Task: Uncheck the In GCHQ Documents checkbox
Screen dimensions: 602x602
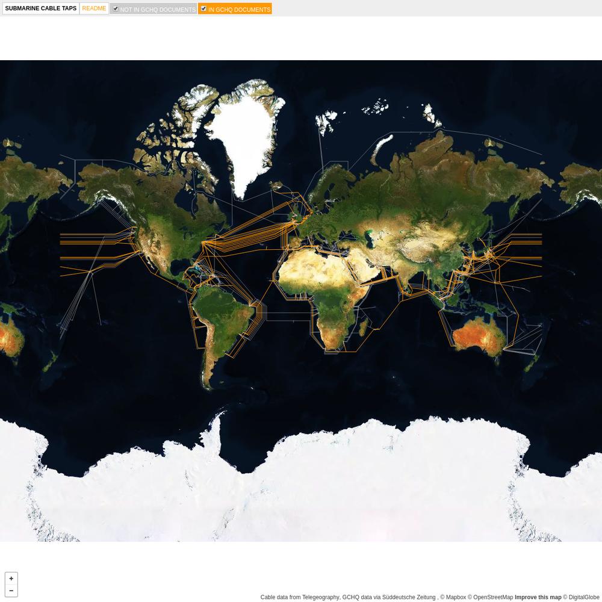Action: (x=203, y=8)
